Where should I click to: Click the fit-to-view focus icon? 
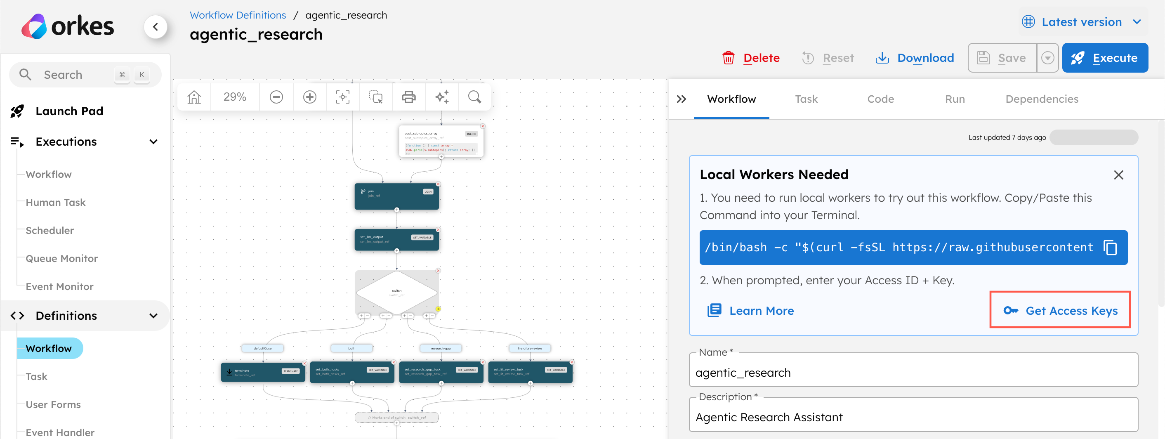click(x=343, y=97)
